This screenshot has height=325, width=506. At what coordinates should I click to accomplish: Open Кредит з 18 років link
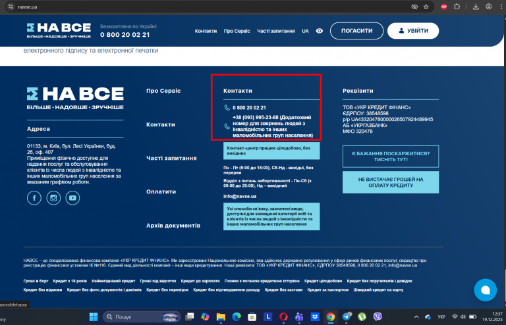70,281
